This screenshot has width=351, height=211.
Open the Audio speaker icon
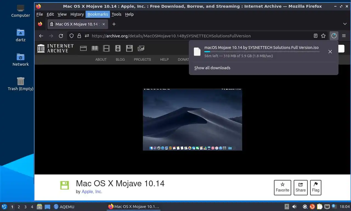pos(118,48)
